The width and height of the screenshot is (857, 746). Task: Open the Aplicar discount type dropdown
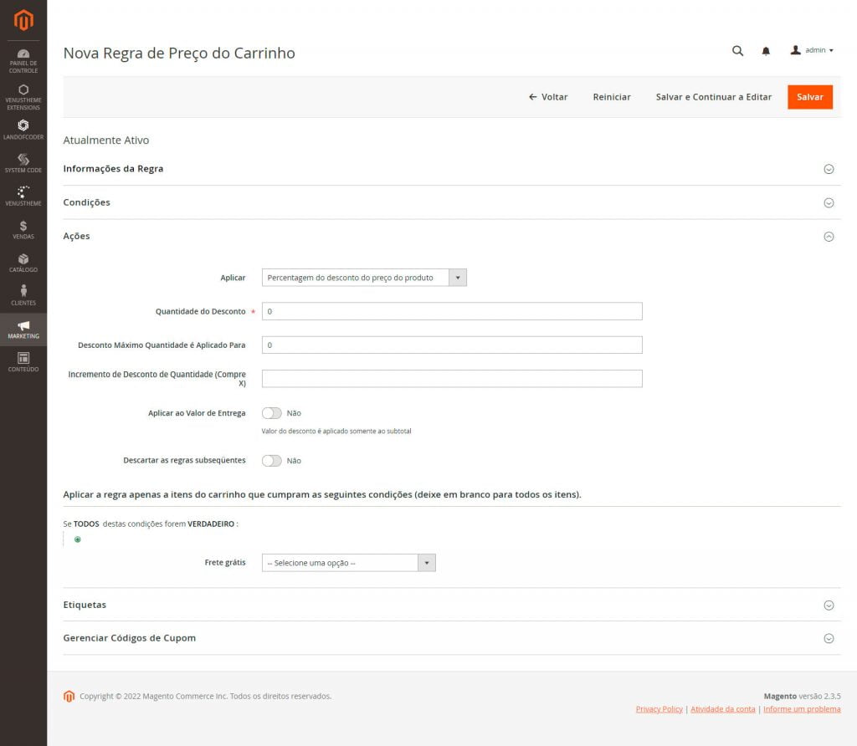364,278
